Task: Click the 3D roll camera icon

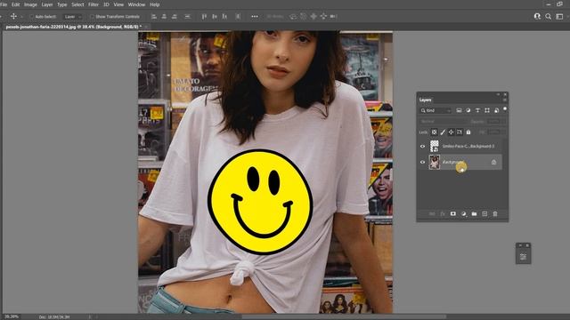Action: coord(303,16)
